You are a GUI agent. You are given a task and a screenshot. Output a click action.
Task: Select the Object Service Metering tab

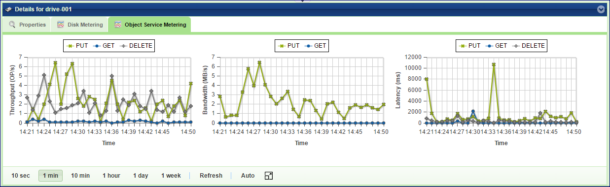(149, 25)
